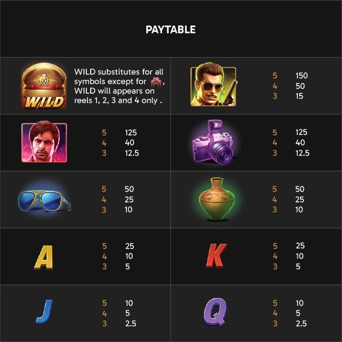This screenshot has width=342, height=342.
Task: Click the 12.5 payout beside the camera
Action: (x=302, y=153)
